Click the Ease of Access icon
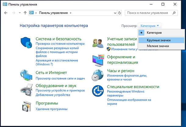Screen dimensions: 186x127 (98, 91)
